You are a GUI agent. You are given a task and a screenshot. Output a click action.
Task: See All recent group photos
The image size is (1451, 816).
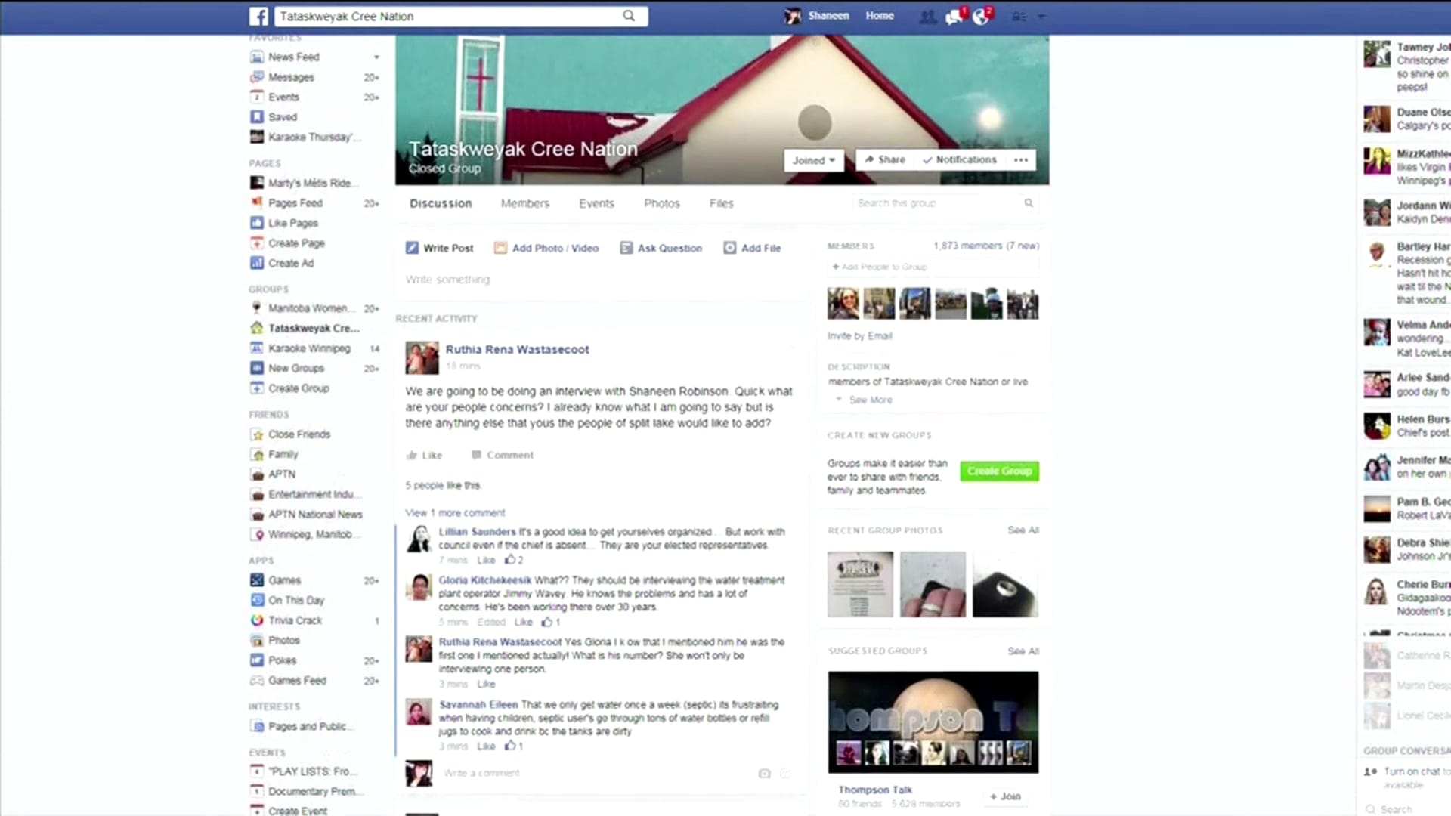[1023, 530]
